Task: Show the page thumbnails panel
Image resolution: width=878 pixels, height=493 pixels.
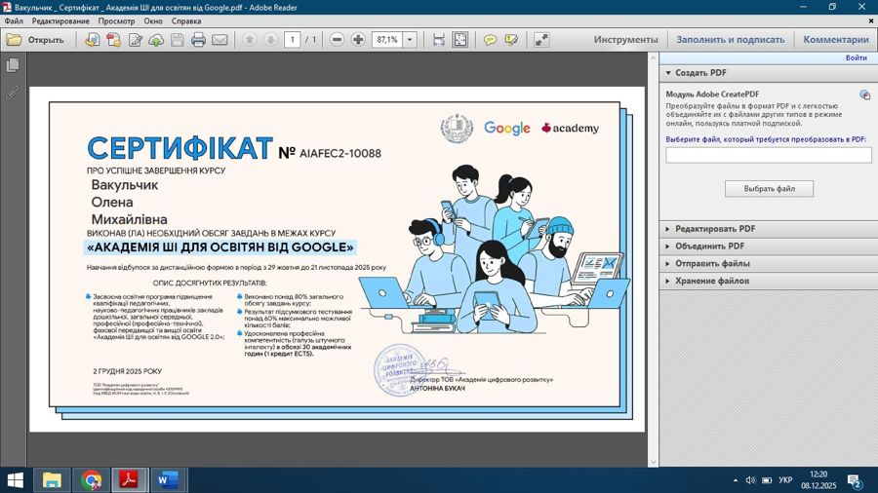Action: (x=13, y=65)
